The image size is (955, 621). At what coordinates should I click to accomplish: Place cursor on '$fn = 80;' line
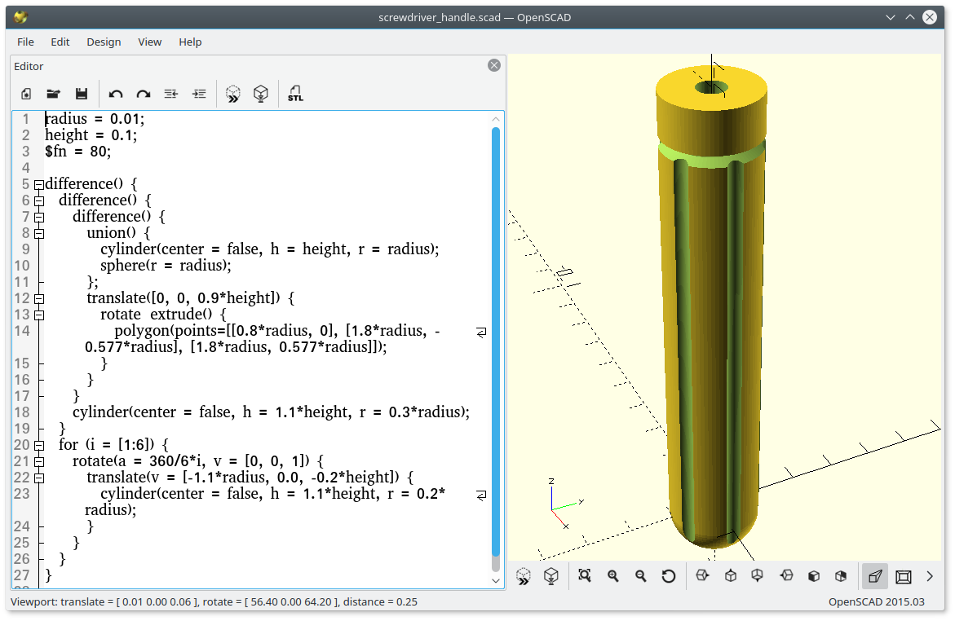[x=78, y=152]
